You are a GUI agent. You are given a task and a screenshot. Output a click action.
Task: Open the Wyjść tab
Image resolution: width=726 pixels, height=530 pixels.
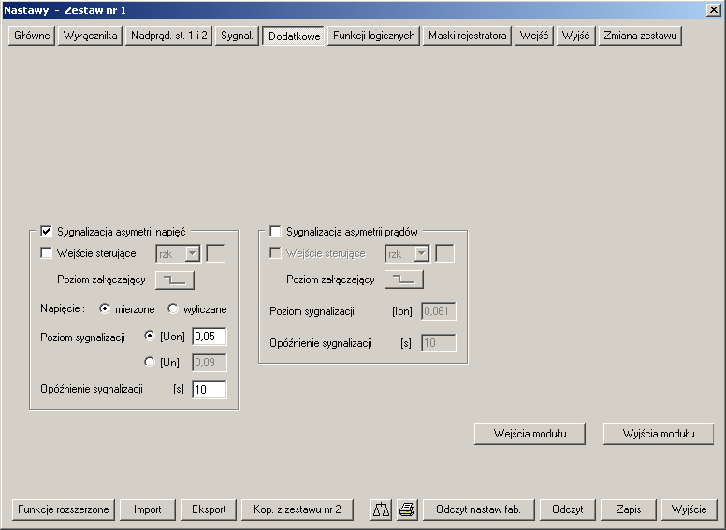tap(575, 36)
